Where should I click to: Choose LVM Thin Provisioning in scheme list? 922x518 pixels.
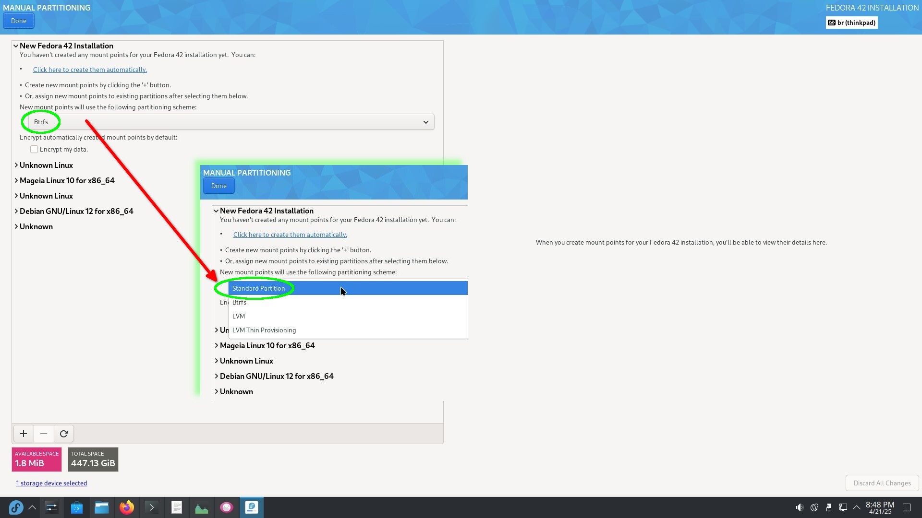click(x=348, y=330)
